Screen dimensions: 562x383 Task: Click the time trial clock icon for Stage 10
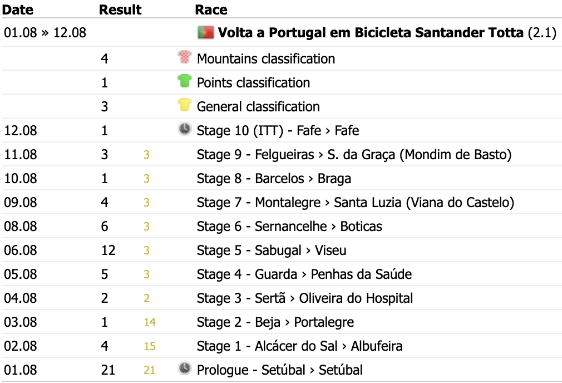click(x=185, y=129)
